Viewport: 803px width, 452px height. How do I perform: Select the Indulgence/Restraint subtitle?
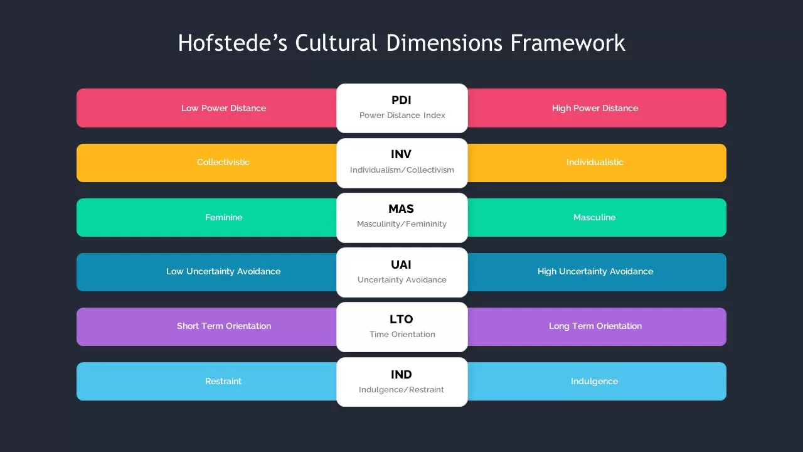401,390
